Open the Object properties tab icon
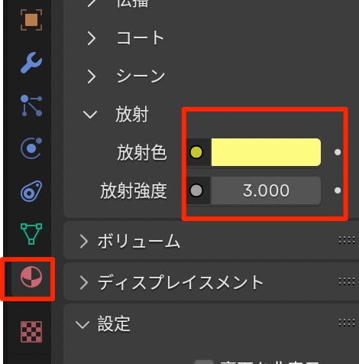Viewport: 359px width, 364px height. click(31, 20)
